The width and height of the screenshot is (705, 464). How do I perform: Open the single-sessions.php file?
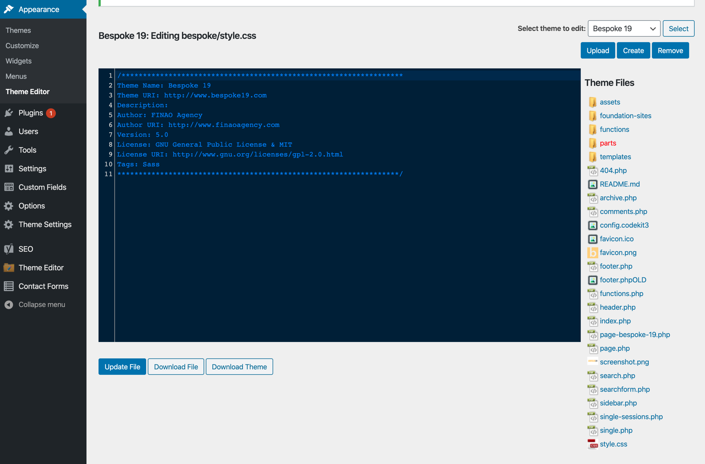click(x=631, y=417)
